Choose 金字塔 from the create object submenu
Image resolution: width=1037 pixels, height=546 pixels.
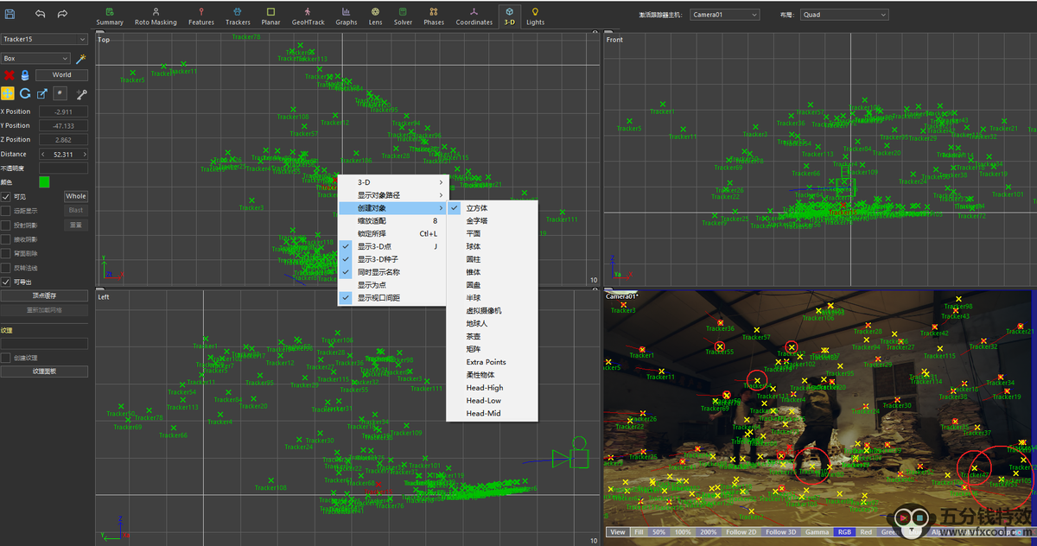pos(477,221)
